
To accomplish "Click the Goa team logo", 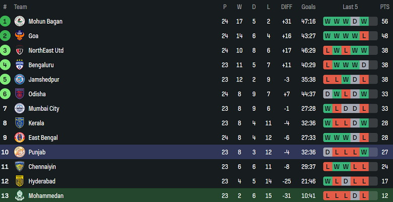I will (x=20, y=36).
